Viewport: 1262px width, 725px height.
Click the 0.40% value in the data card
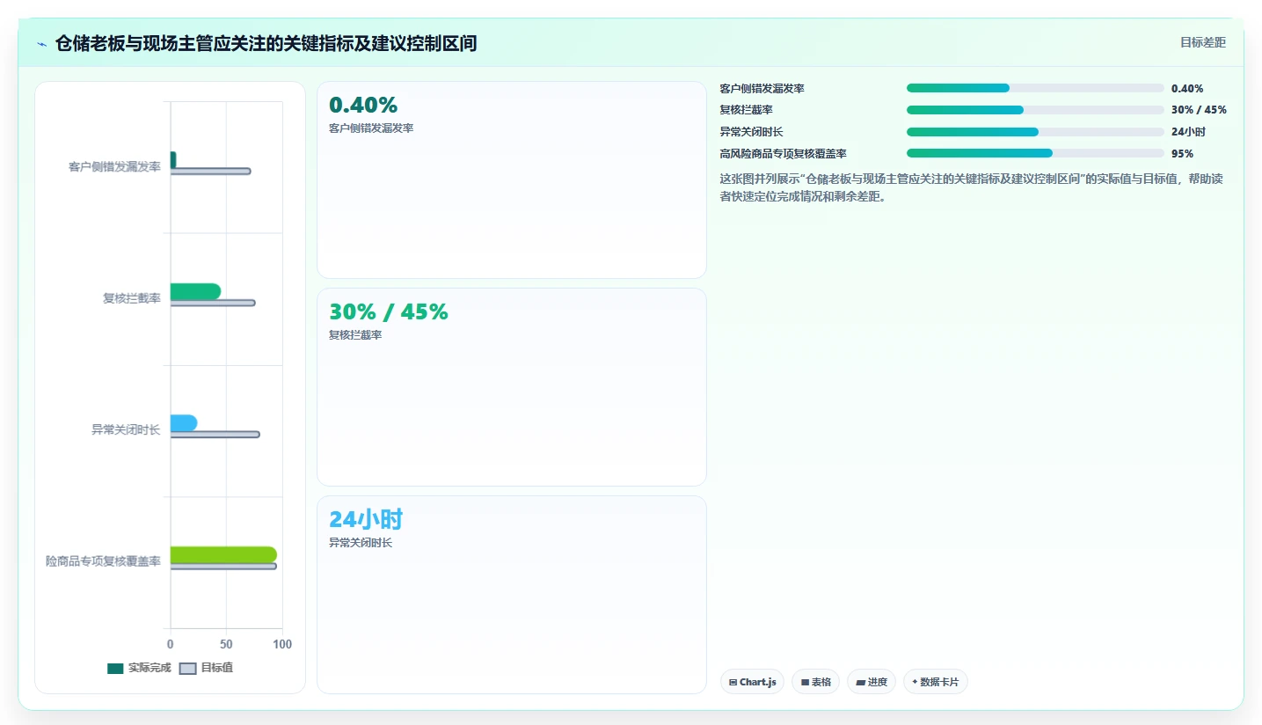363,105
